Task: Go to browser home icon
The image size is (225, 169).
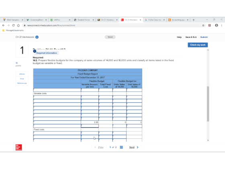Action: [x=18, y=25]
